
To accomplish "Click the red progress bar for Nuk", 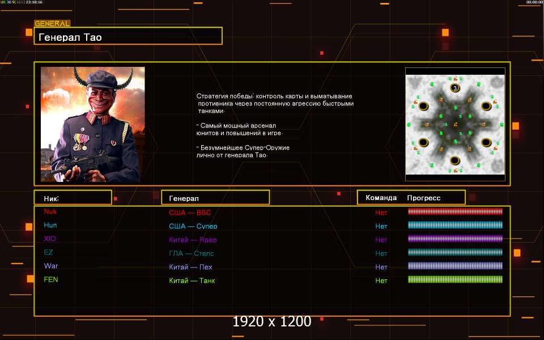I will [455, 211].
